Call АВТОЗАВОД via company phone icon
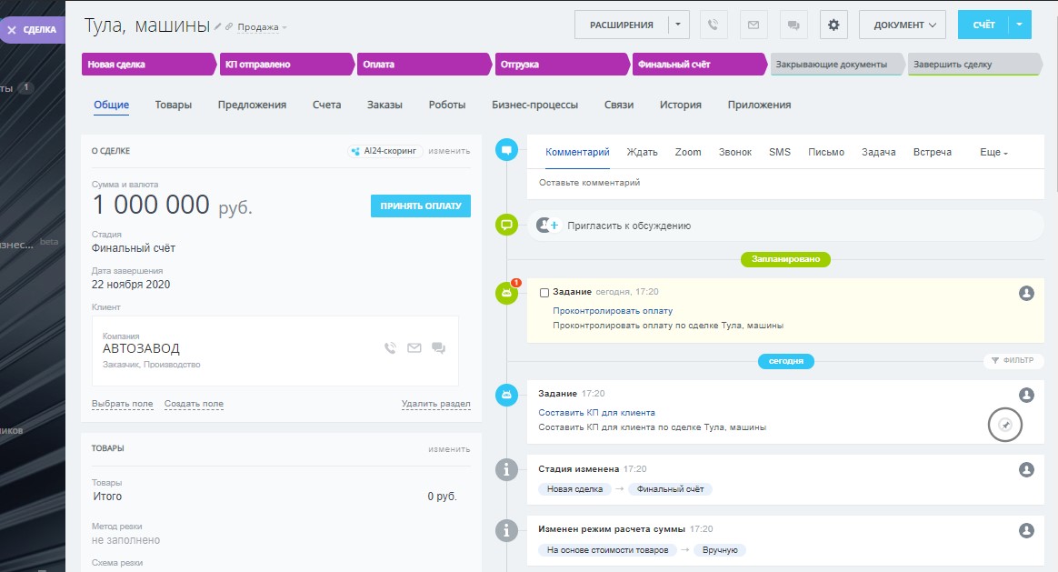 click(x=390, y=347)
